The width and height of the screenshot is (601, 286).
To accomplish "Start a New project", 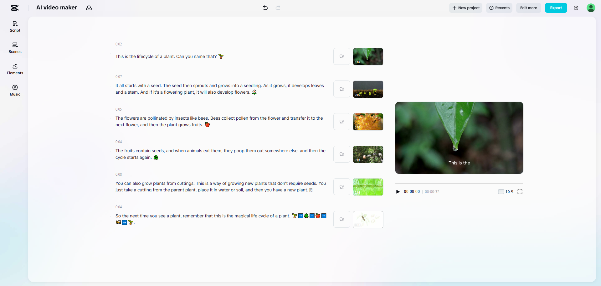I will (x=466, y=8).
